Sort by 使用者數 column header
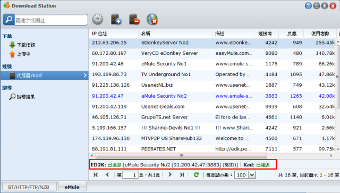340x193 pixels. point(320,33)
